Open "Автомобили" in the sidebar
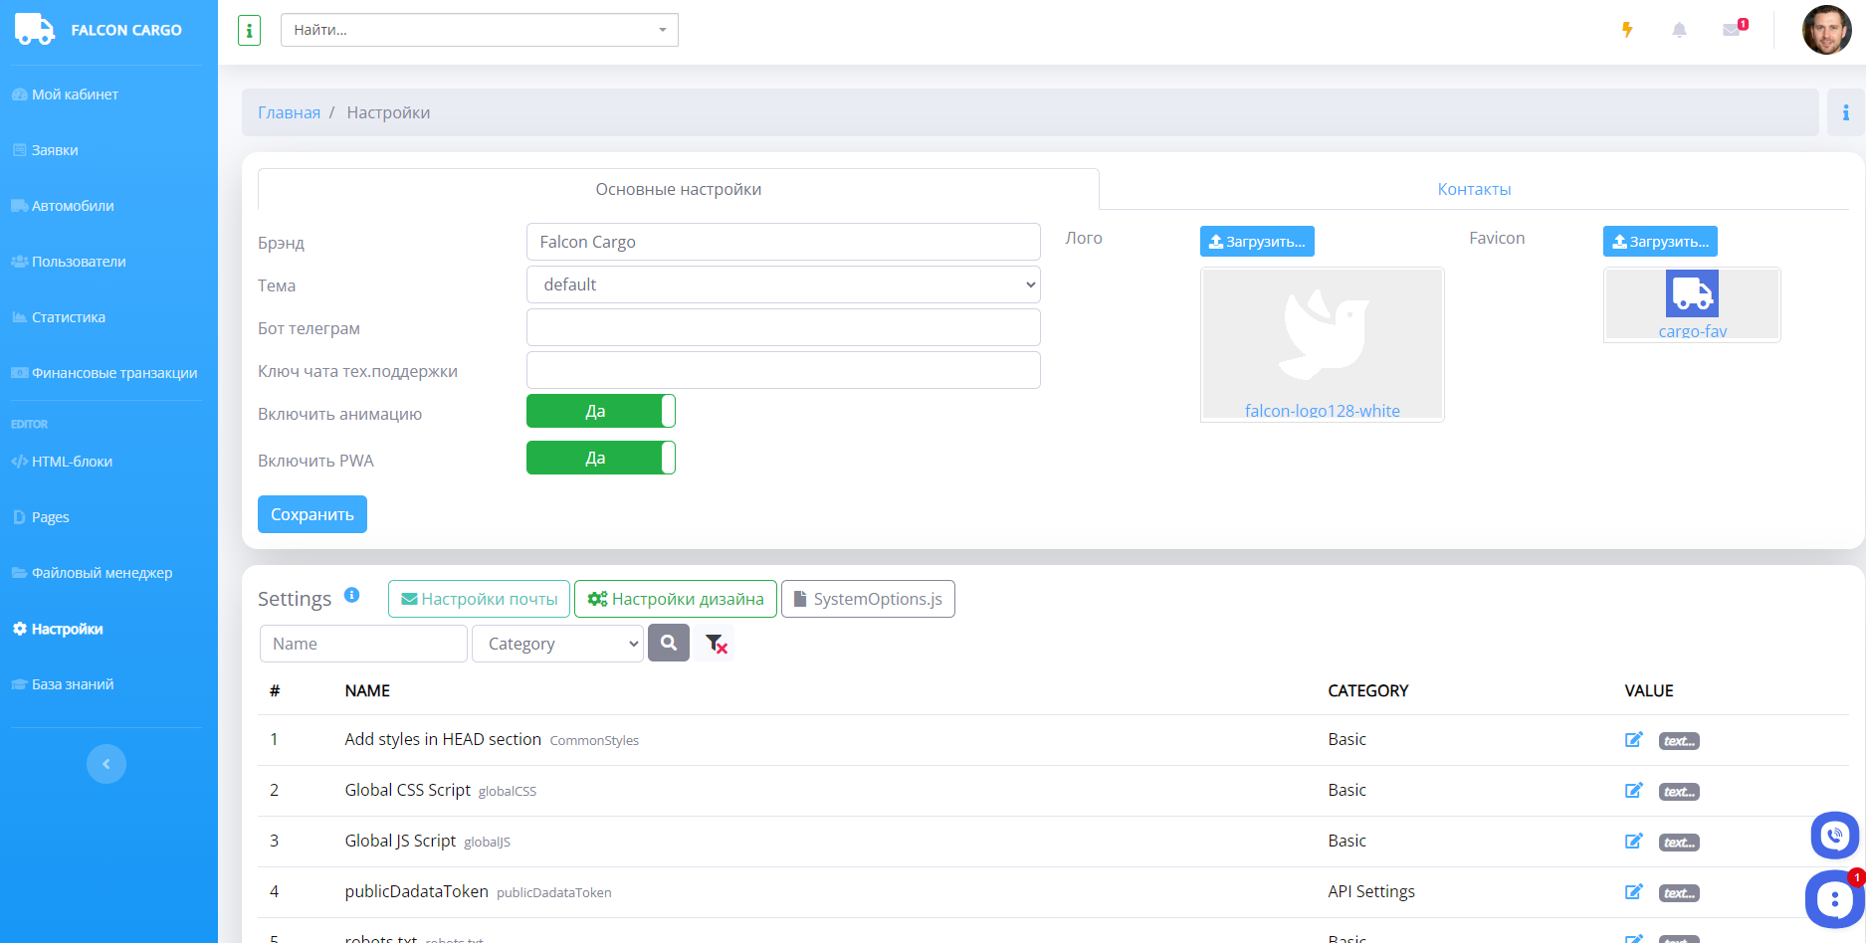This screenshot has width=1866, height=943. [73, 206]
